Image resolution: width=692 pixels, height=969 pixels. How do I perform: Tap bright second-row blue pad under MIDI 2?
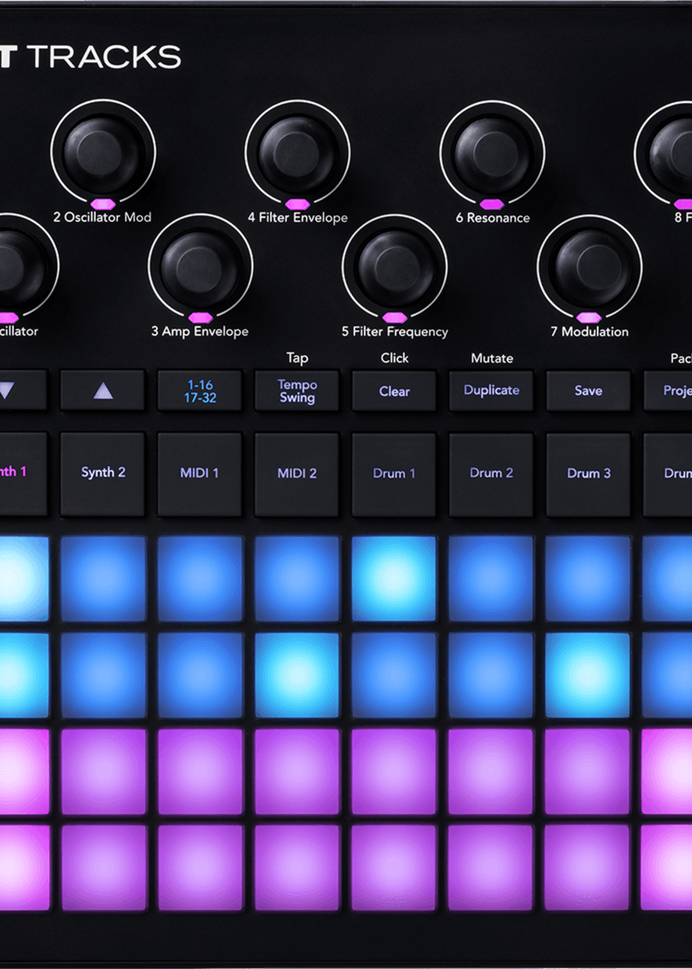[x=297, y=675]
